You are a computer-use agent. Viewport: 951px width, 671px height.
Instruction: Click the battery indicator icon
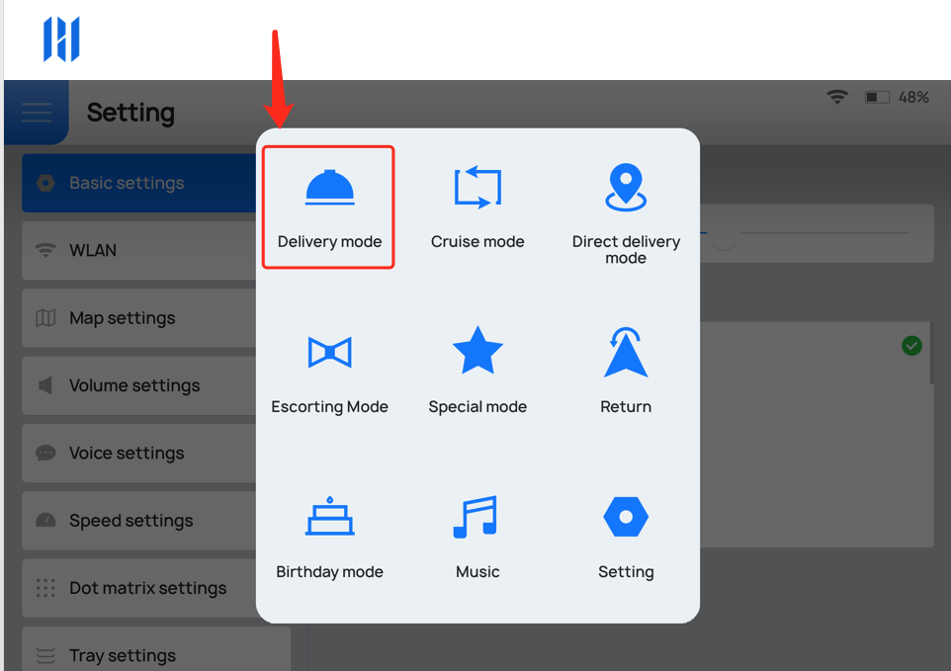[x=877, y=97]
